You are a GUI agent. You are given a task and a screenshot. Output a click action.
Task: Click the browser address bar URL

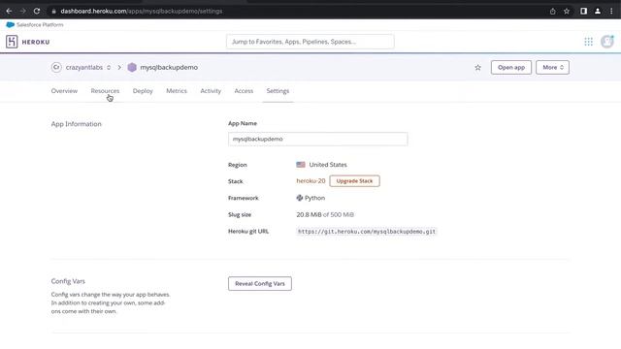(x=142, y=11)
